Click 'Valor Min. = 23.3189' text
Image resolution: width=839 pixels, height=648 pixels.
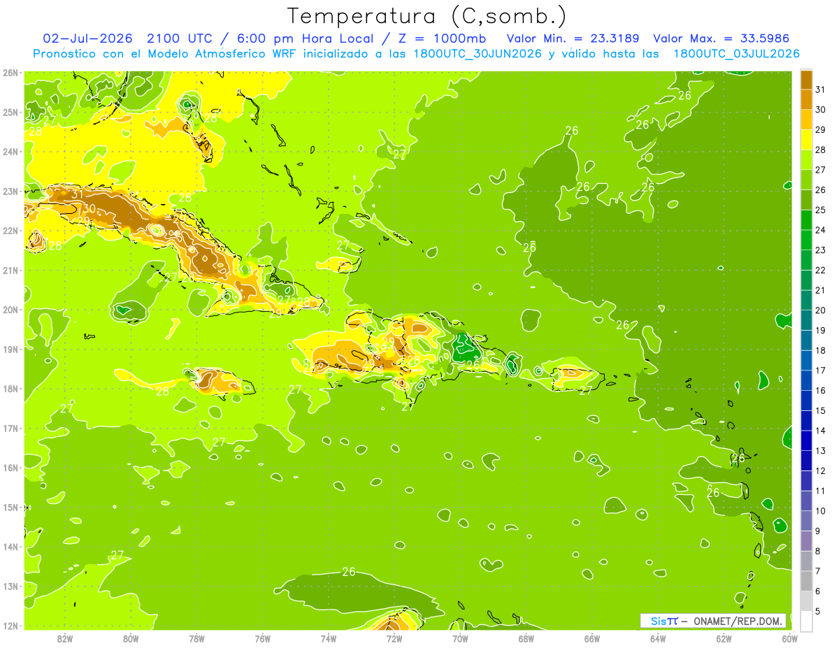point(573,38)
